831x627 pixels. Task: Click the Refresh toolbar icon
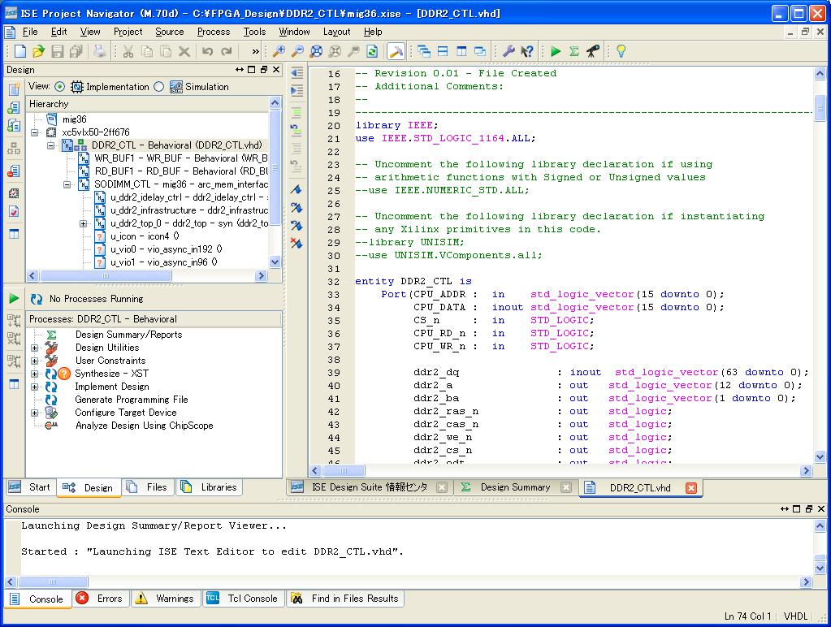pos(372,51)
